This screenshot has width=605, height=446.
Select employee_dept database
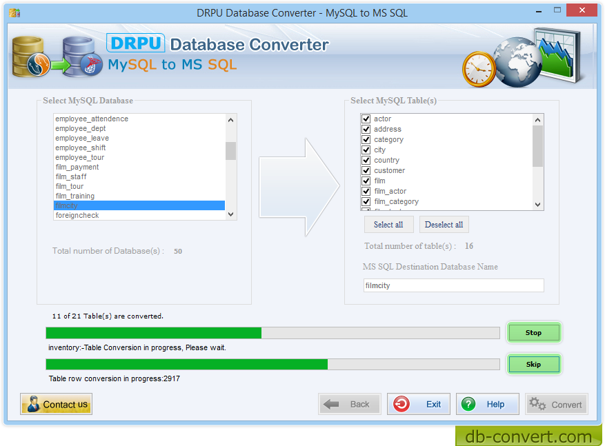pyautogui.click(x=139, y=128)
